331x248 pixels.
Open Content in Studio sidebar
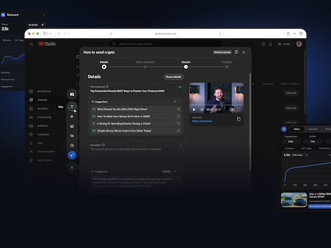42,100
